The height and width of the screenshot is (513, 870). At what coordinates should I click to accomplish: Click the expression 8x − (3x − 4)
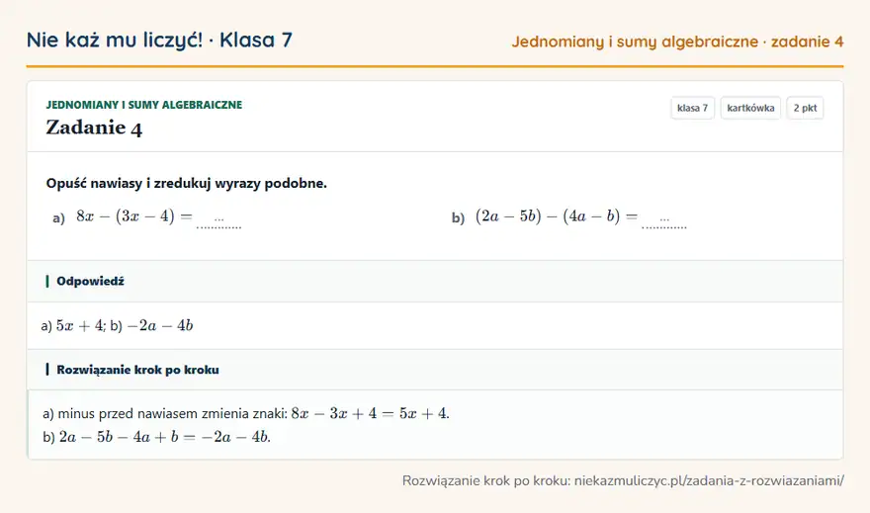pyautogui.click(x=126, y=216)
